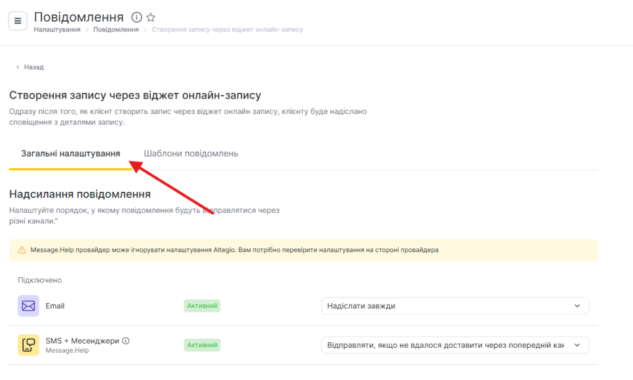633x380 pixels.
Task: Click the last breadcrumb, Створення запису через віджет
Action: tap(227, 30)
